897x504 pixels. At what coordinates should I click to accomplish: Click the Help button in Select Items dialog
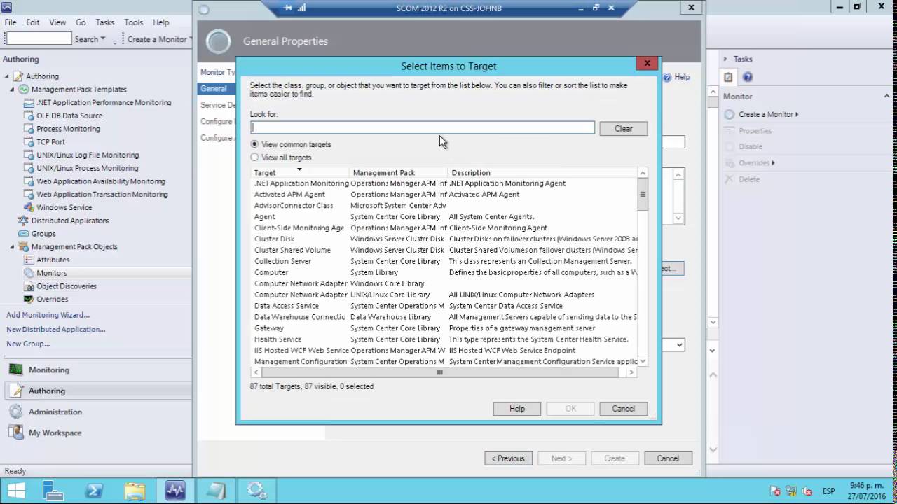[x=516, y=409]
